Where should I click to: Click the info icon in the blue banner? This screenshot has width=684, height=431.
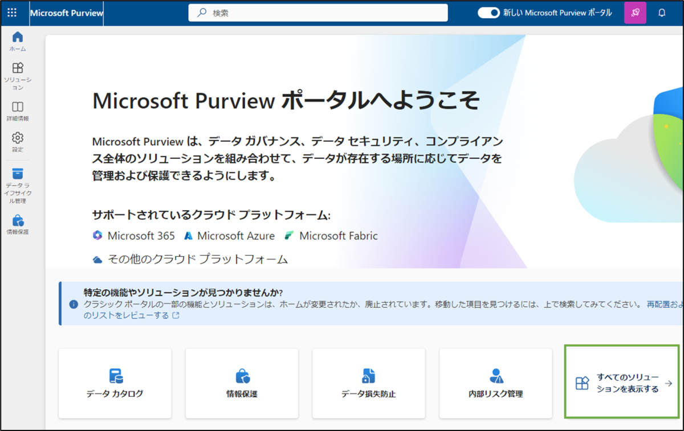click(74, 304)
